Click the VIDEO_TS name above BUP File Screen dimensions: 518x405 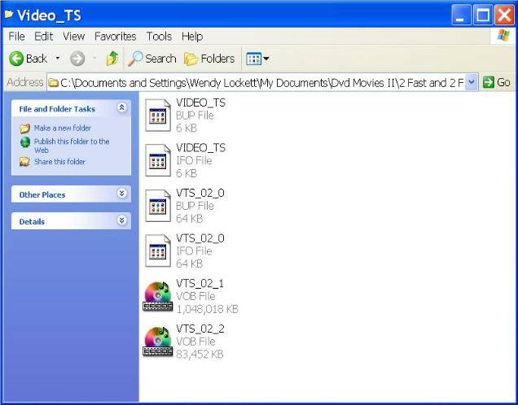[201, 102]
